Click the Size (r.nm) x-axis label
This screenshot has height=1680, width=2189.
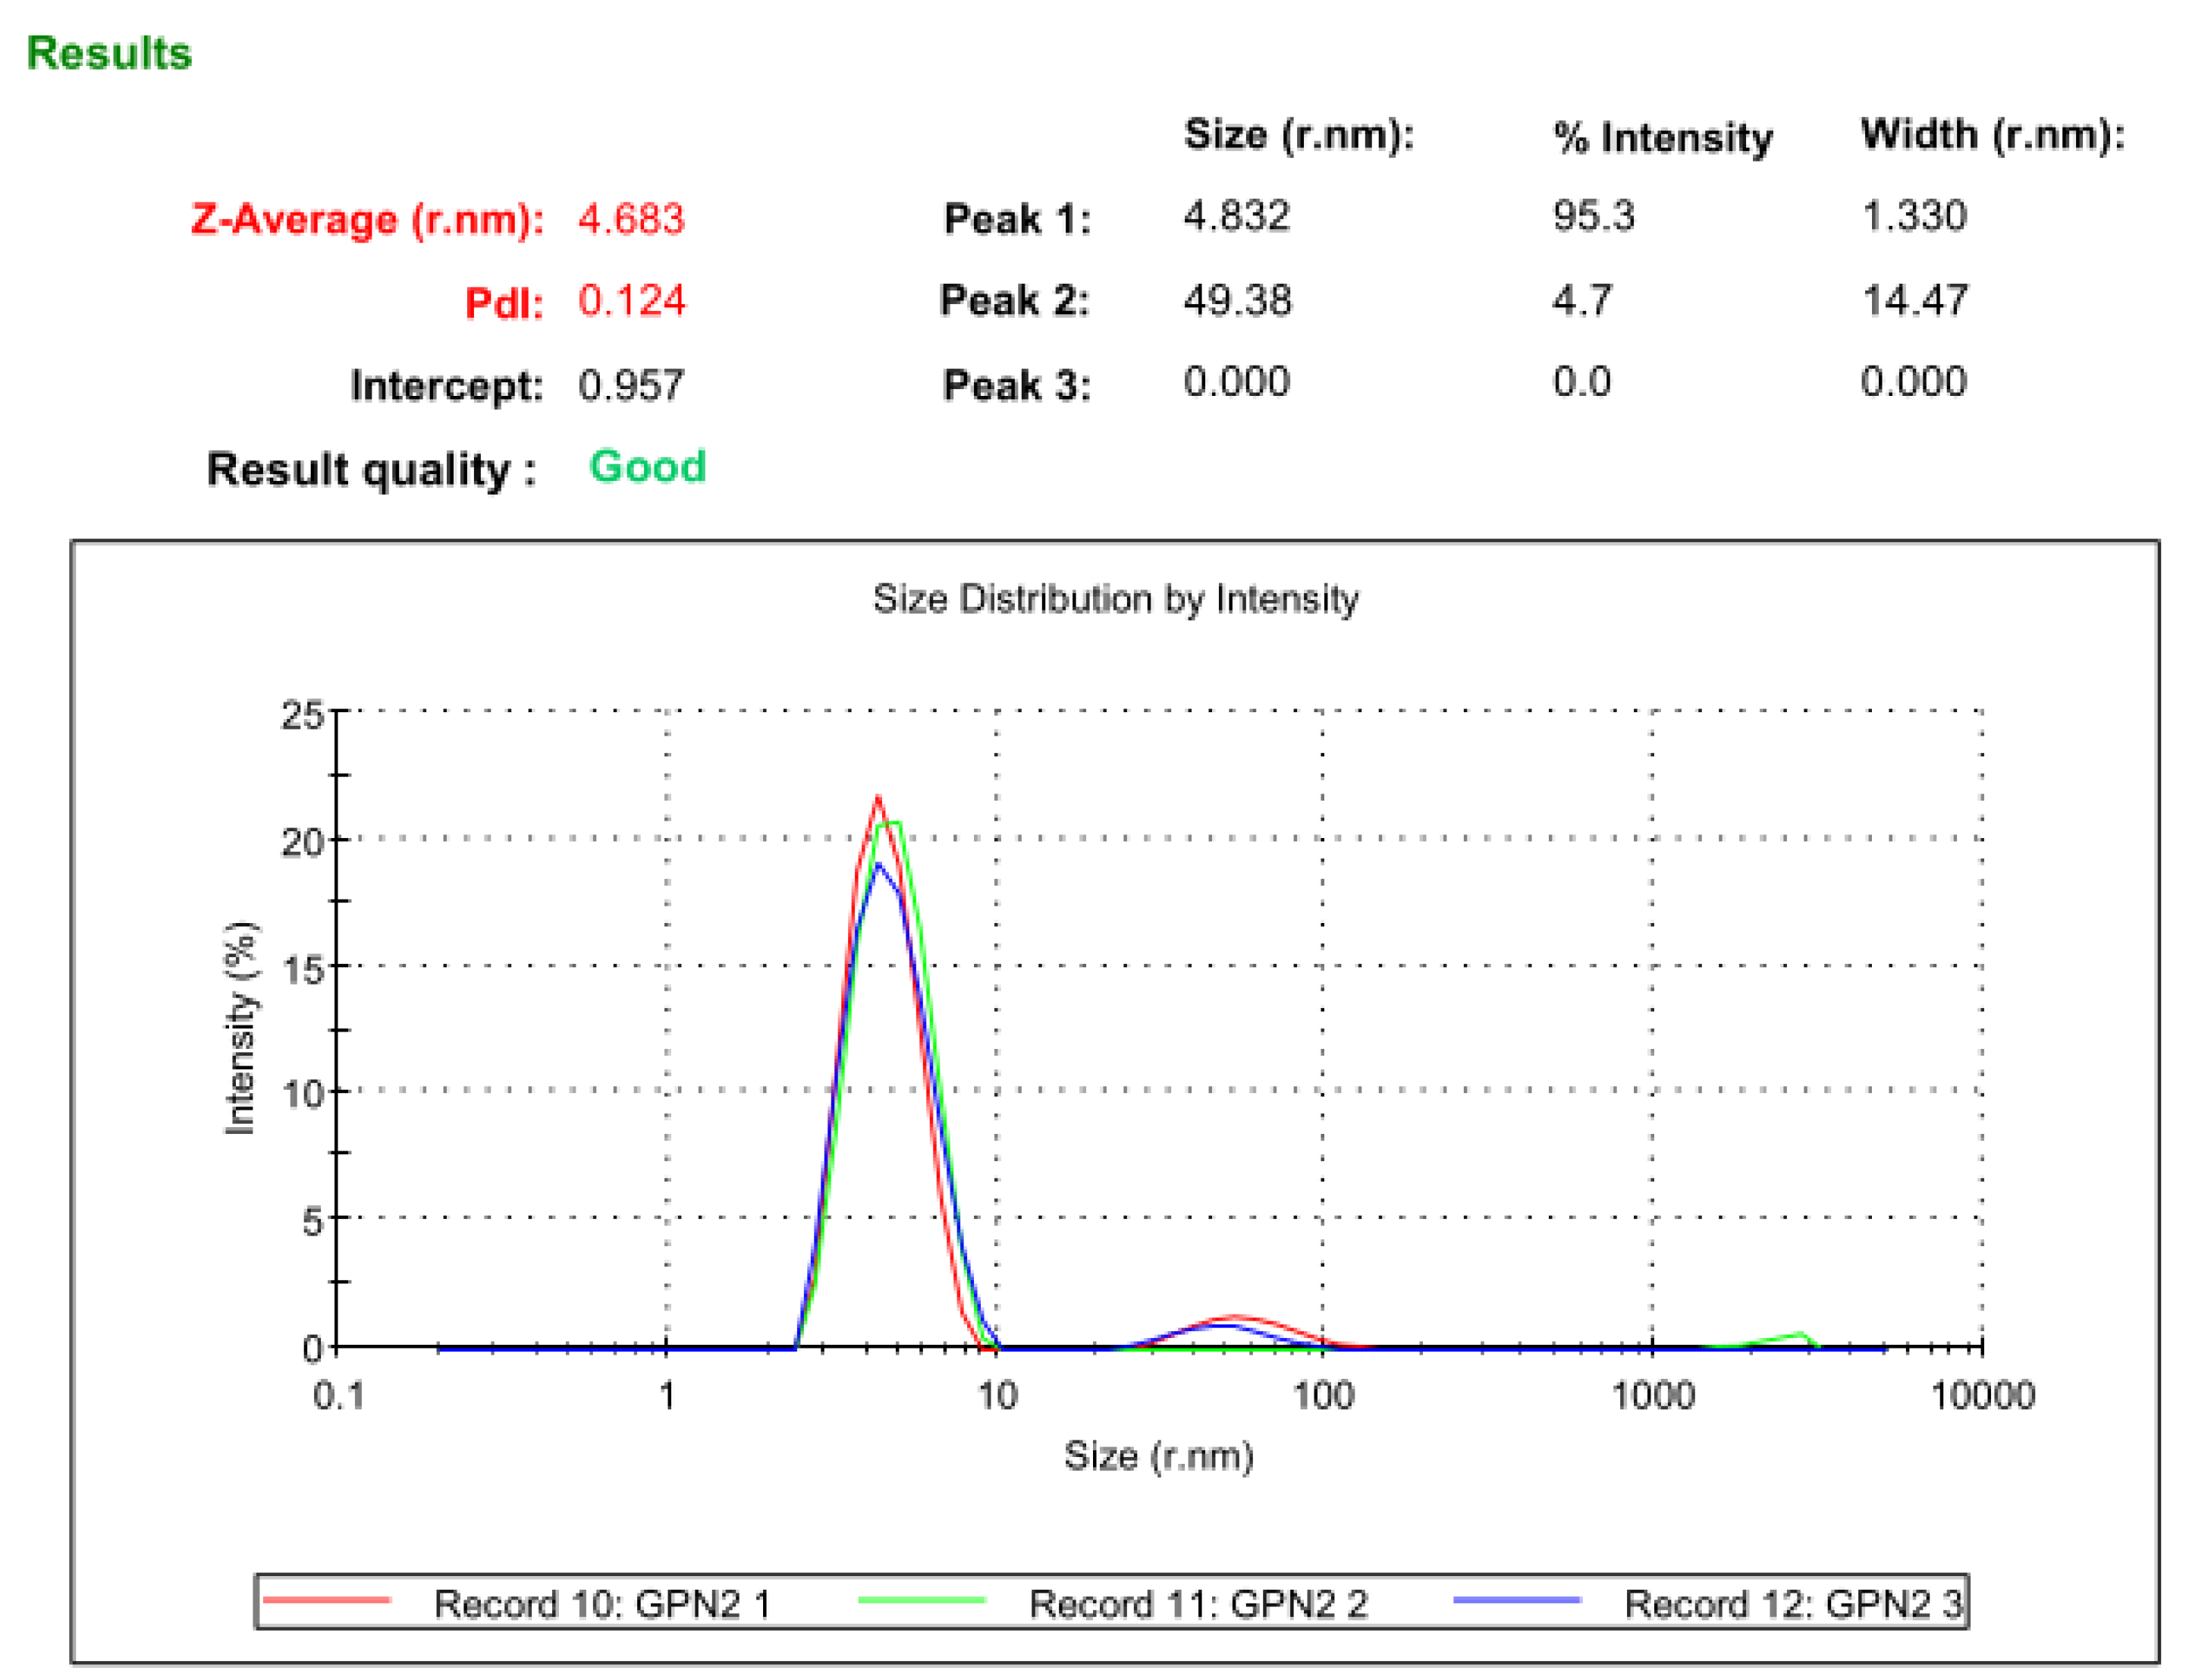point(1158,1456)
